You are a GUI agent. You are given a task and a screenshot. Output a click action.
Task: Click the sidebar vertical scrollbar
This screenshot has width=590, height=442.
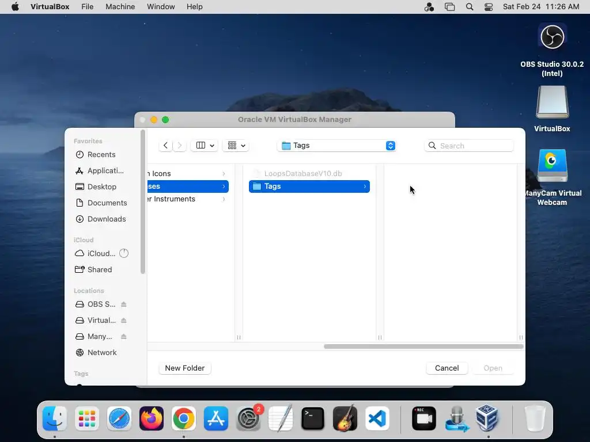click(x=143, y=202)
